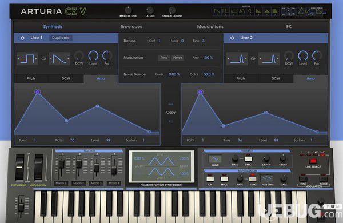Click the Vibrato Depth knob
This screenshot has width=343, height=223.
(266, 158)
